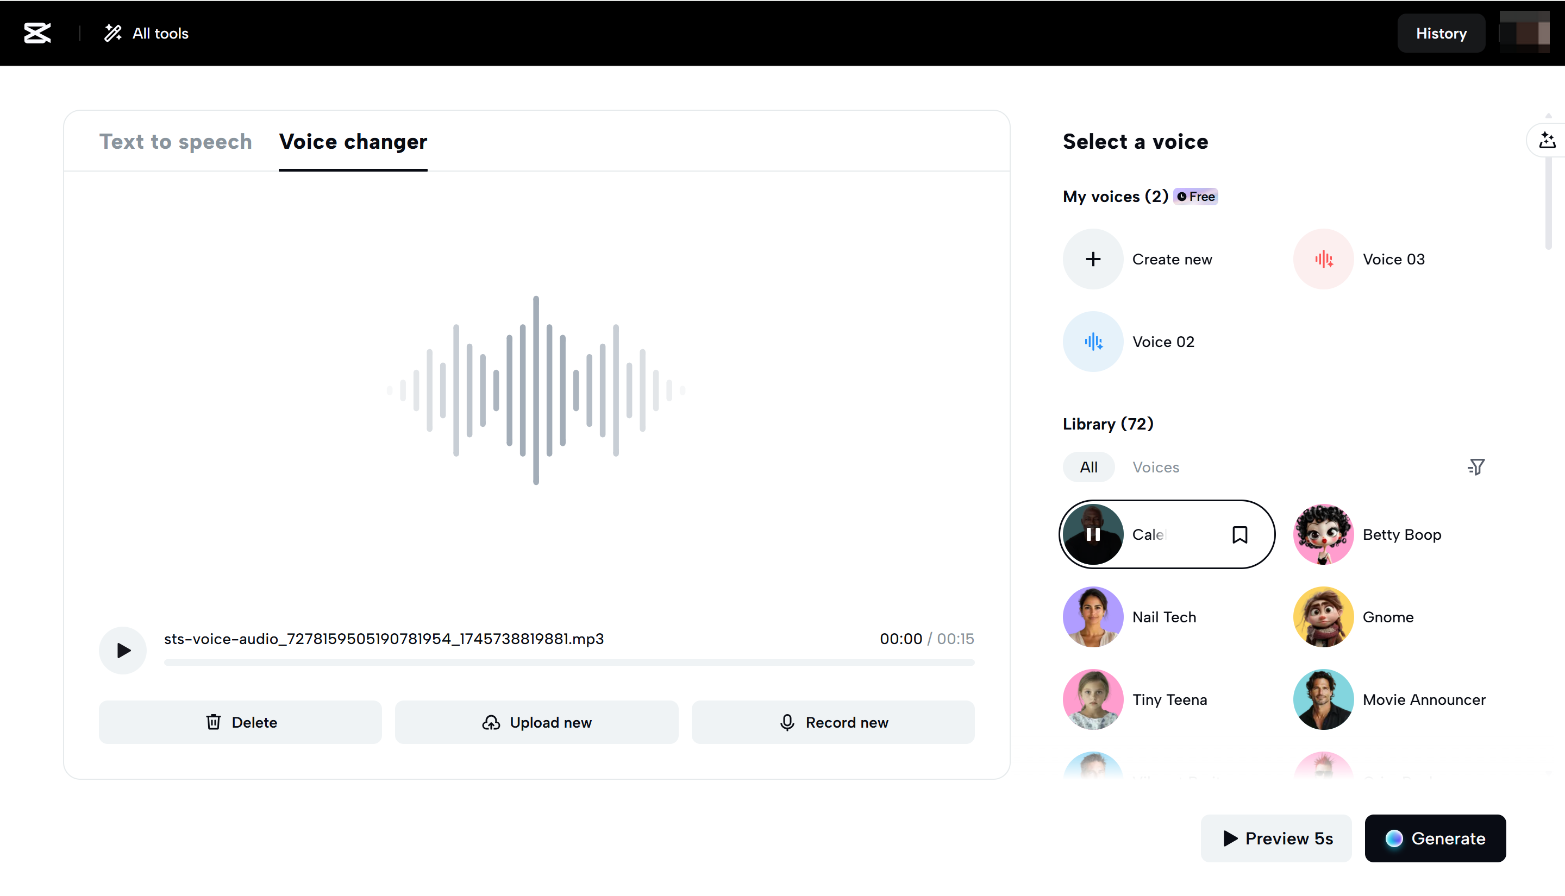Click the Record new microphone icon

click(787, 722)
